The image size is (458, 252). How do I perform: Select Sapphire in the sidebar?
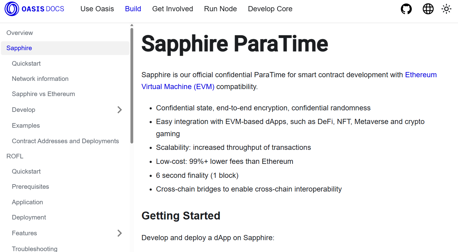65,48
